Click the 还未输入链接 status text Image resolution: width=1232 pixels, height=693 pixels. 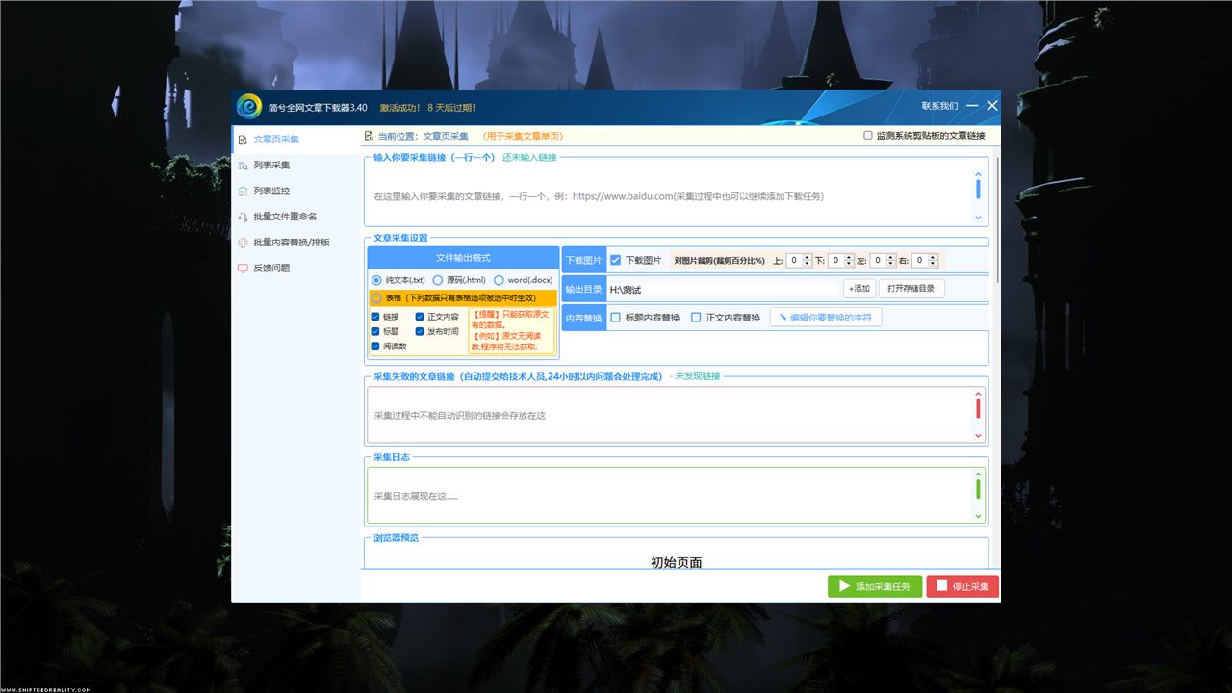pyautogui.click(x=529, y=157)
